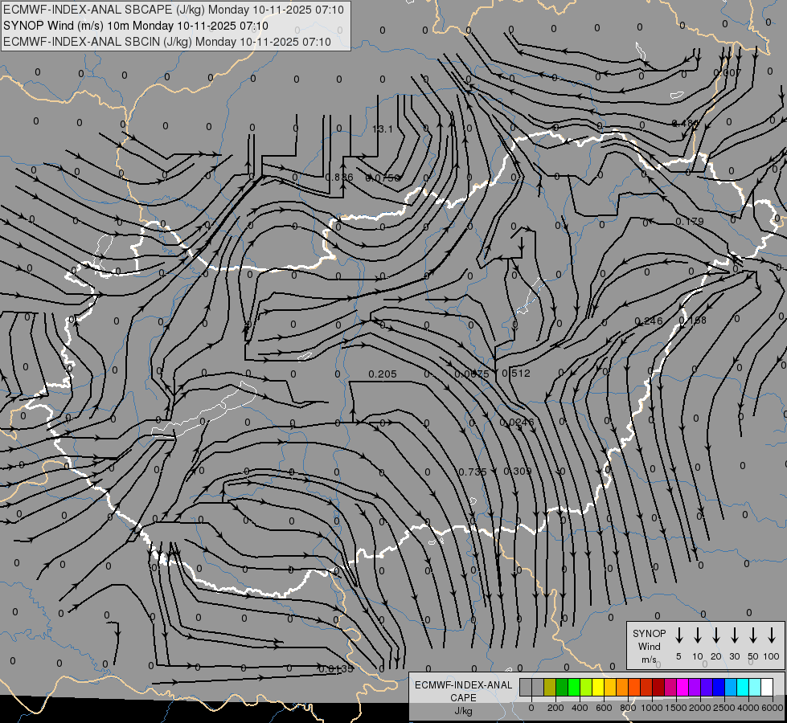Click the SYNOP Wind 10m title line
Screen dimensions: 787x723
pyautogui.click(x=136, y=26)
